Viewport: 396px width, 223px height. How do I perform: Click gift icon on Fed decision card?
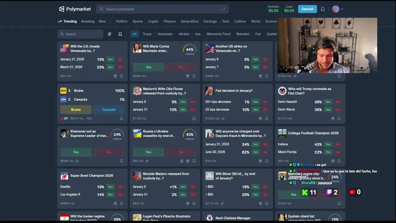[260, 118]
